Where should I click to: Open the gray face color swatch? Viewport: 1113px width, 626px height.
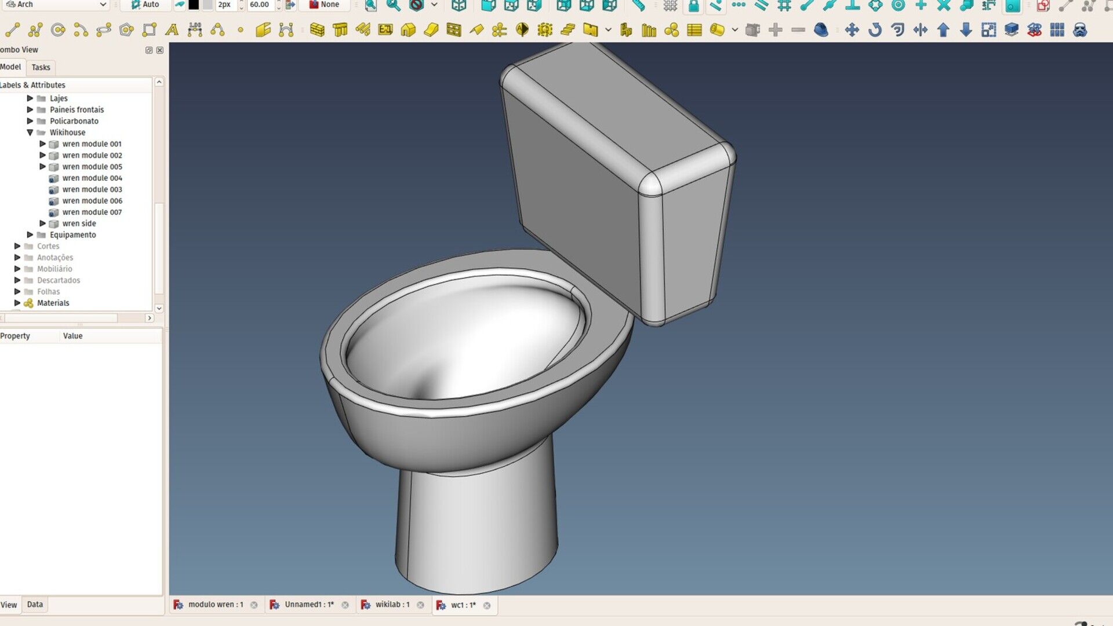[x=207, y=5]
